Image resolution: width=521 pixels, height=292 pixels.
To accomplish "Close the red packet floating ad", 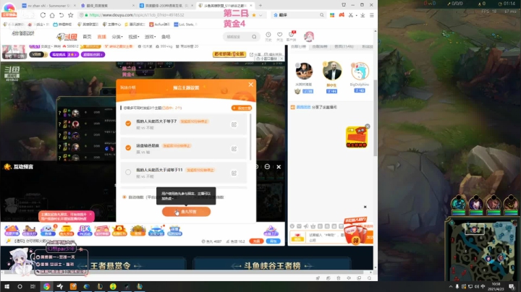I will coord(368,126).
